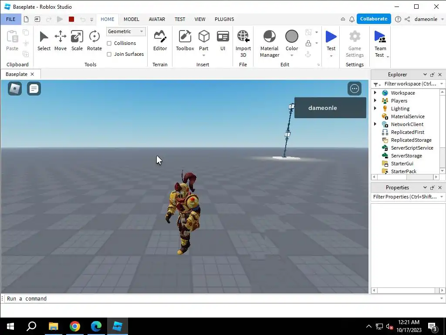Click the Color circle swatch
Screen dimensions: 446x335
click(x=291, y=37)
